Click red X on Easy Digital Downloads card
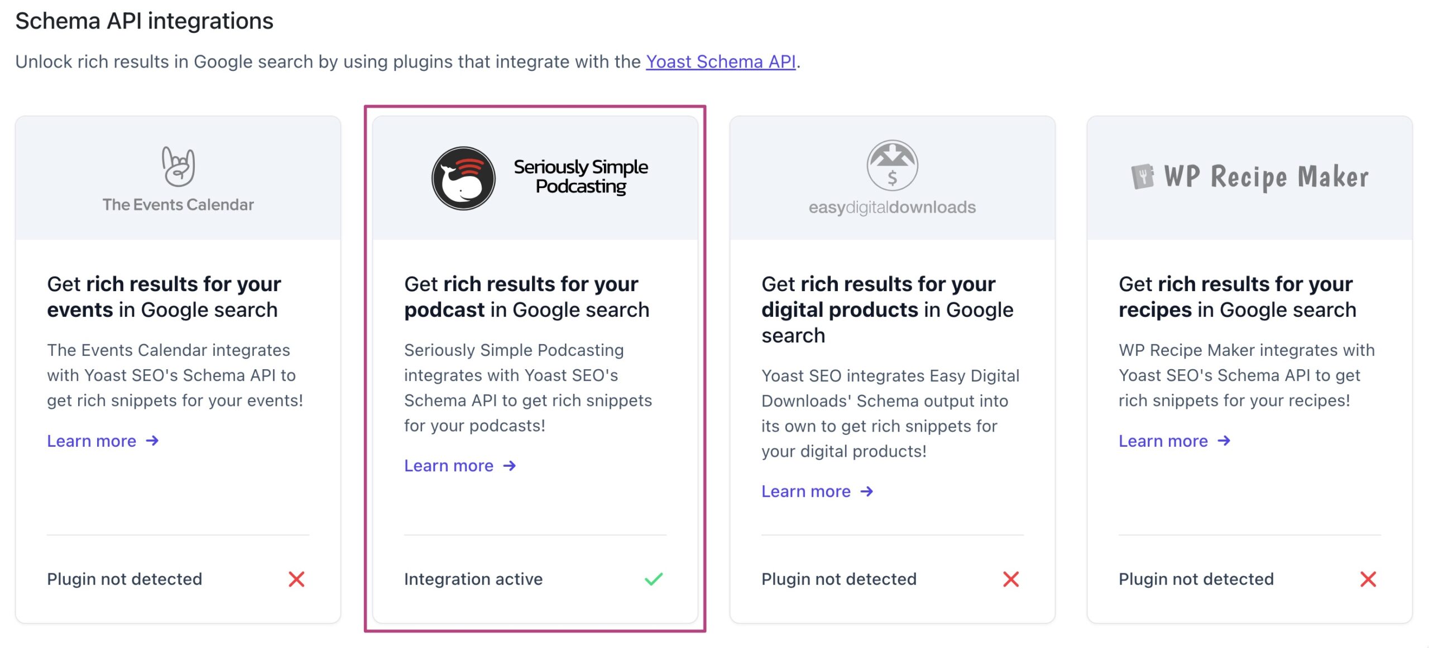The image size is (1429, 648). point(1011,579)
